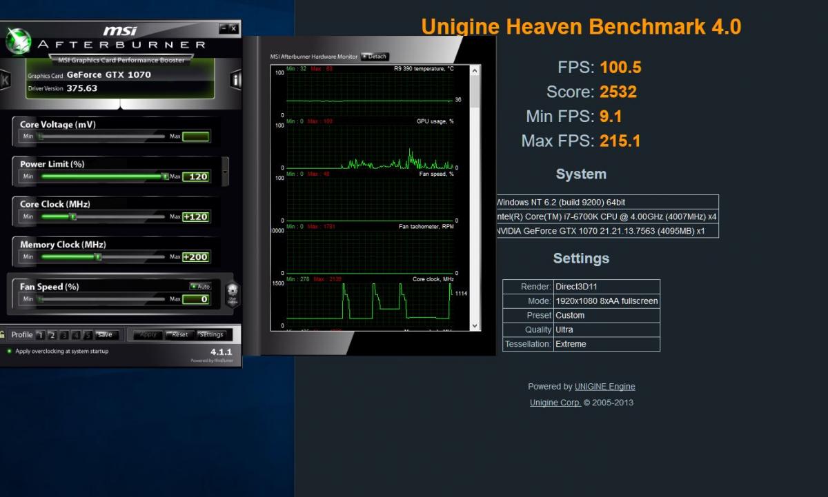Open the Unigine Corp. link
This screenshot has width=828, height=497.
tap(555, 403)
